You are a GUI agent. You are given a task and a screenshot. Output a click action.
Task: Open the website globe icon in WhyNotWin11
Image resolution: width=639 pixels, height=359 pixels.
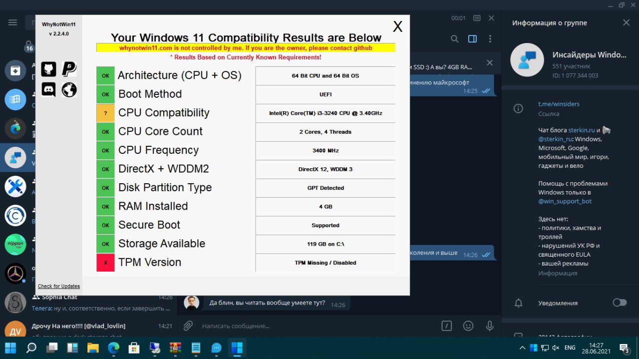coord(69,89)
